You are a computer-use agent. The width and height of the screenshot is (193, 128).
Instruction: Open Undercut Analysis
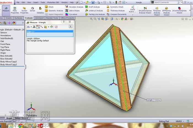pos(94,11)
